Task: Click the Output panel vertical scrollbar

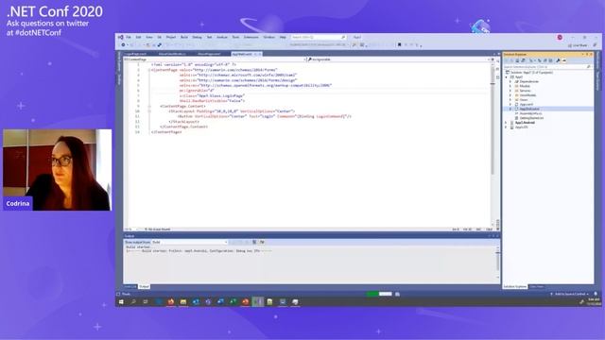Action: point(498,263)
